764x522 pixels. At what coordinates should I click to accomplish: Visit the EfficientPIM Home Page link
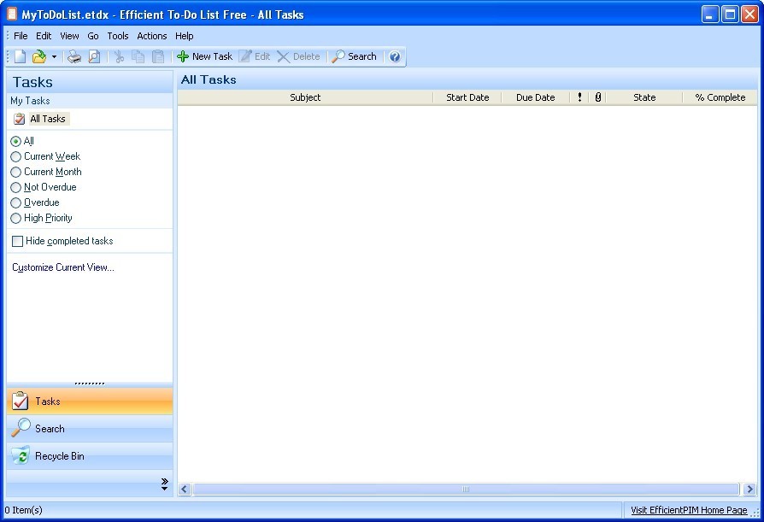point(689,510)
